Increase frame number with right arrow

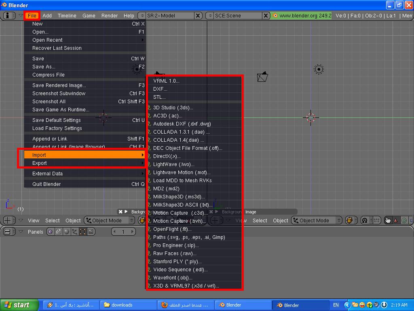(x=132, y=232)
